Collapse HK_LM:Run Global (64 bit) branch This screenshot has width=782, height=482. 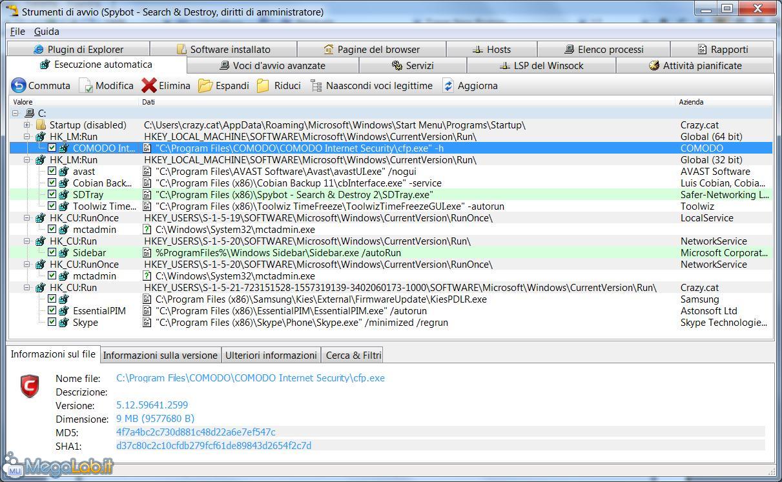pyautogui.click(x=27, y=137)
